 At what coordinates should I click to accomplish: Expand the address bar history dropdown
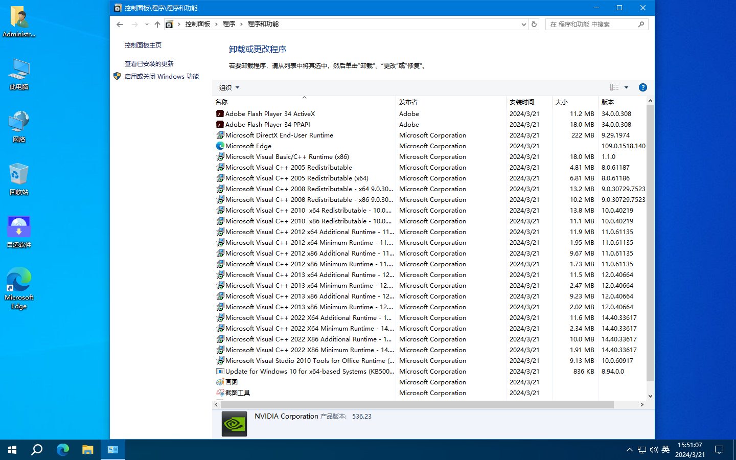point(523,24)
